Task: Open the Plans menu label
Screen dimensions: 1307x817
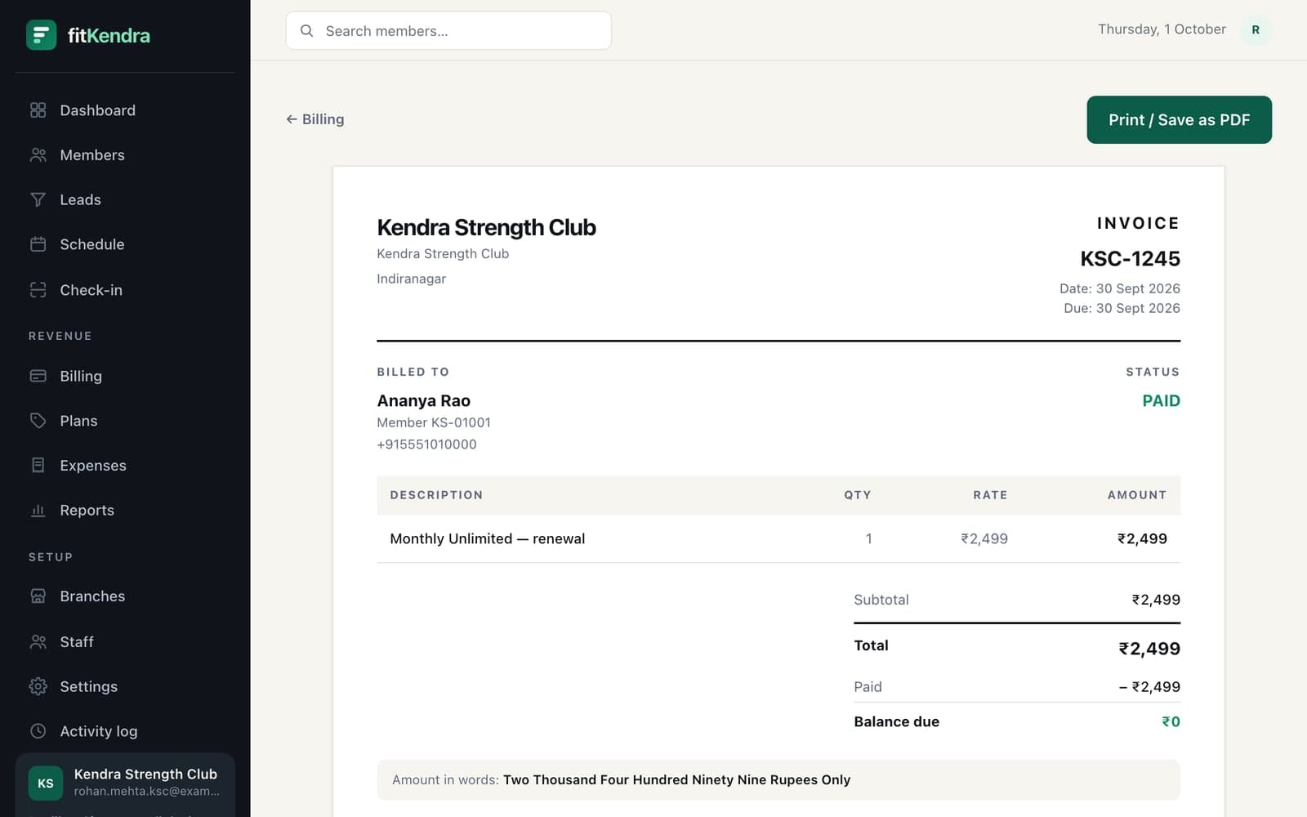Action: tap(78, 421)
